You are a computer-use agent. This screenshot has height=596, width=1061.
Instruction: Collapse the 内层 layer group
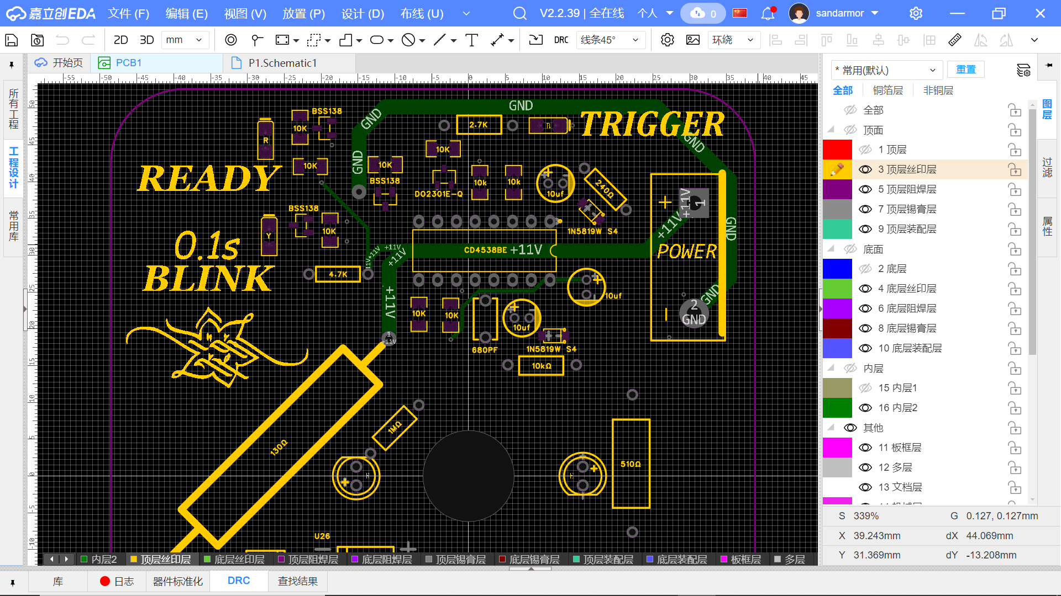[831, 368]
